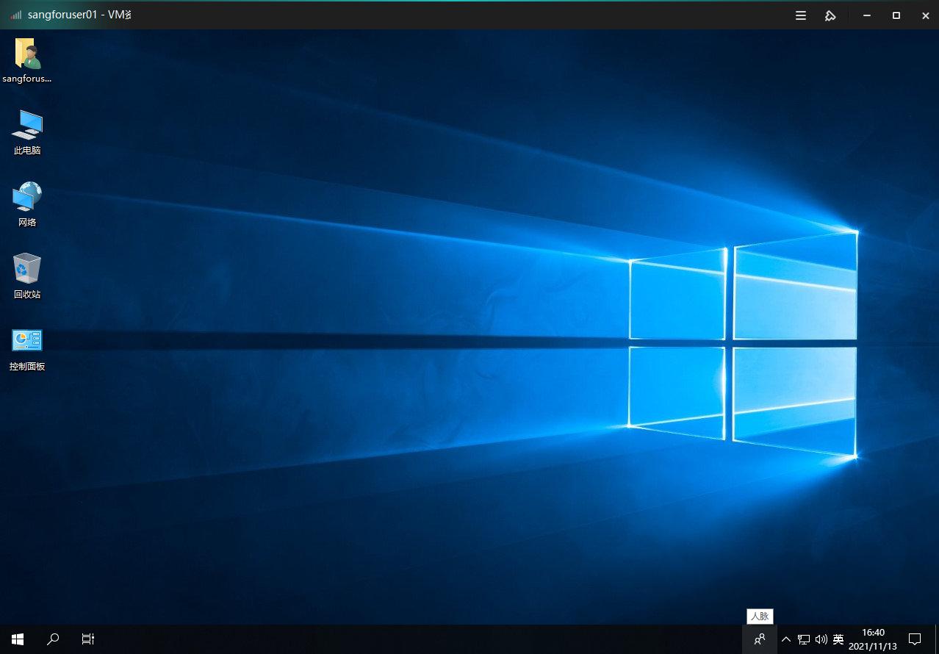Screen dimensions: 939x654
Task: Click the signal strength icon in title bar
Action: pos(16,15)
